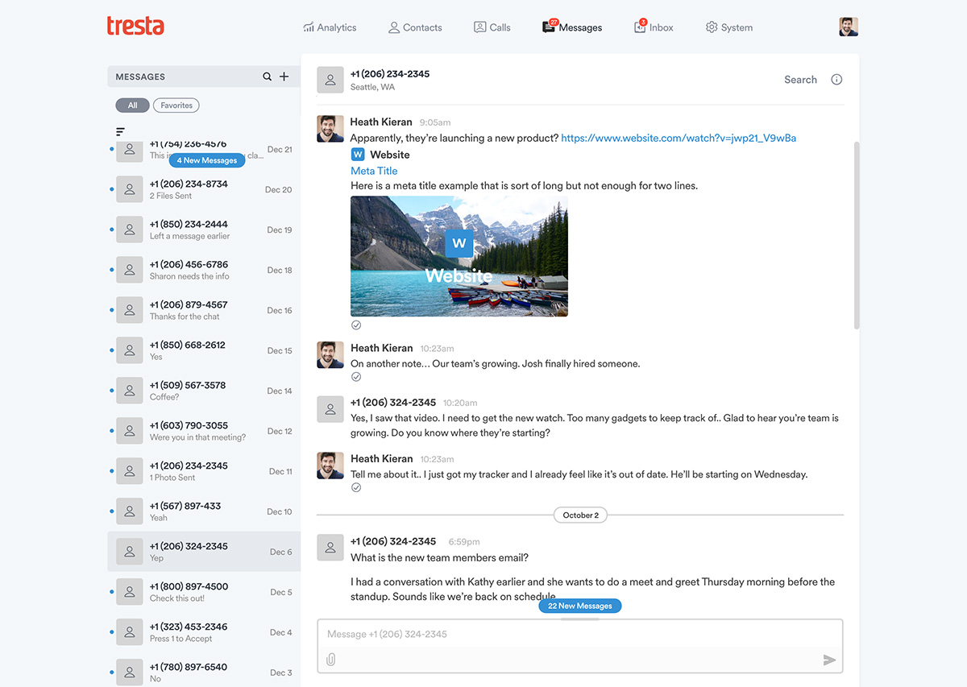
Task: Select the Favorites filter pill
Action: pyautogui.click(x=176, y=106)
